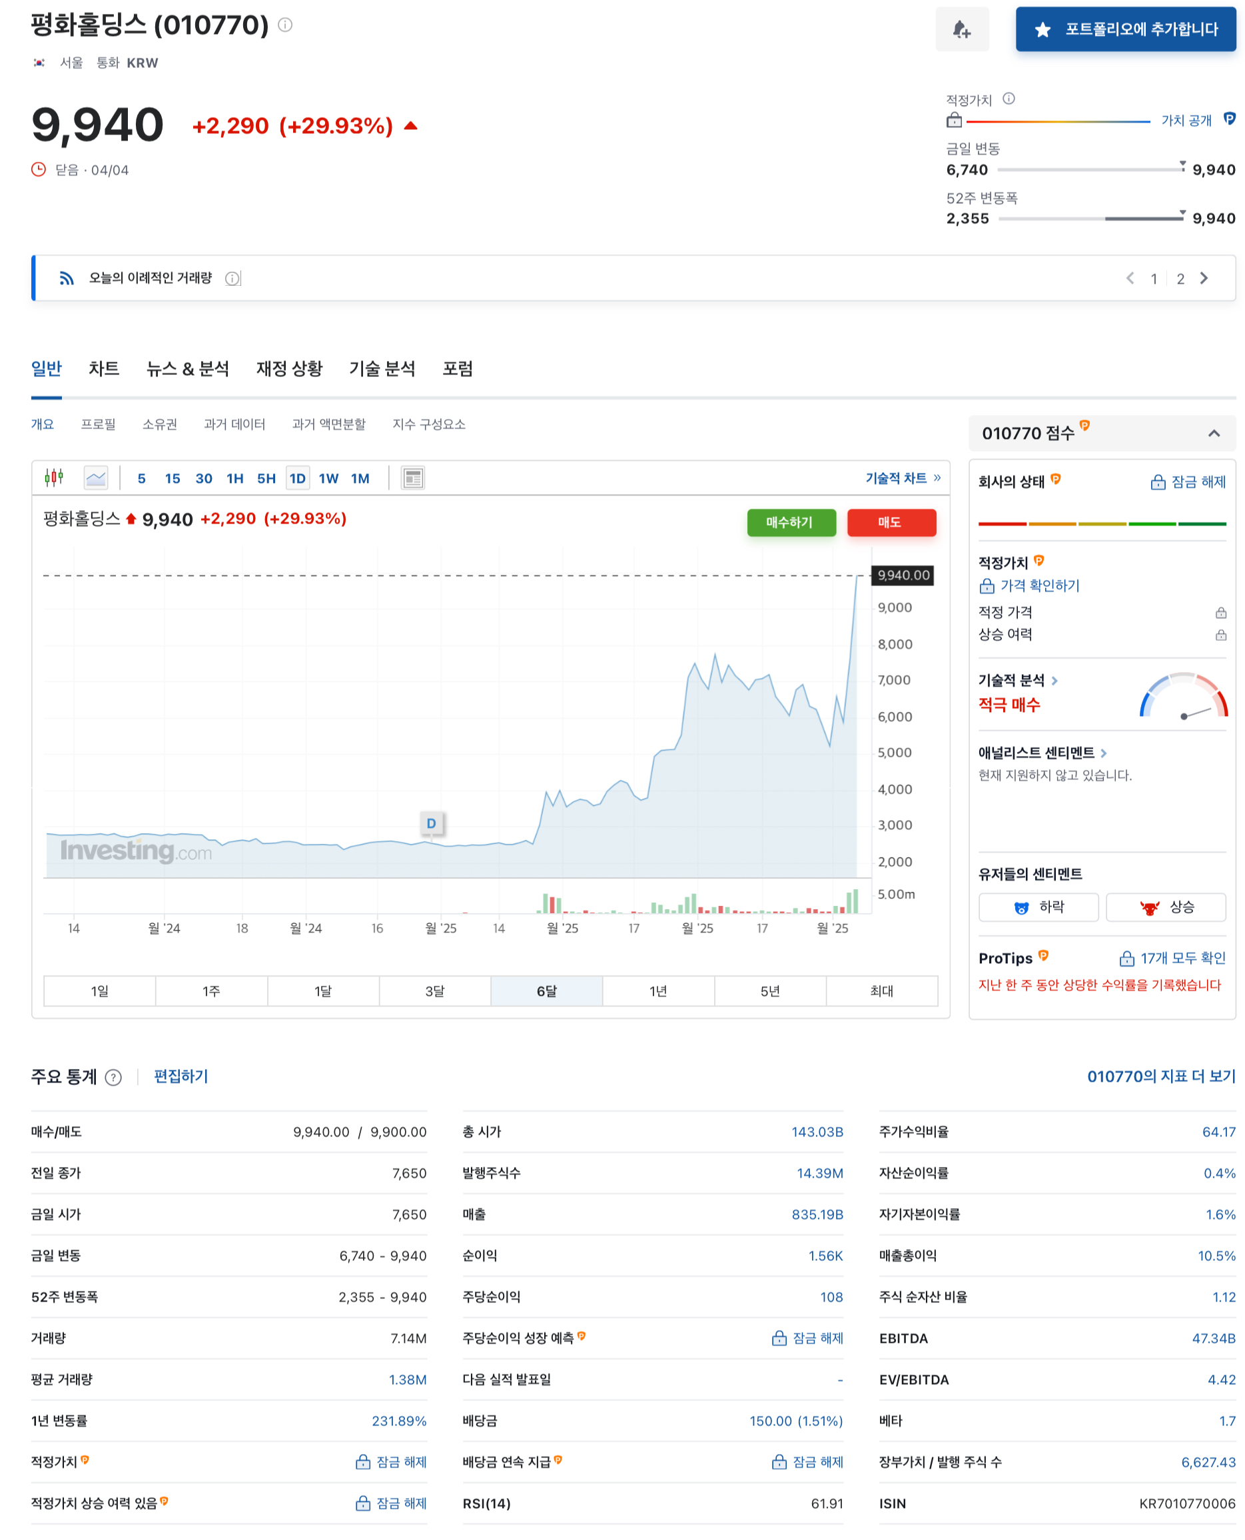The height and width of the screenshot is (1540, 1245).
Task: Click the add alert bell icon
Action: click(x=962, y=29)
